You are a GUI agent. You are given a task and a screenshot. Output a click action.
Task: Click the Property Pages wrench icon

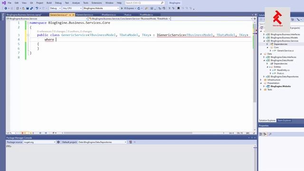270,134
